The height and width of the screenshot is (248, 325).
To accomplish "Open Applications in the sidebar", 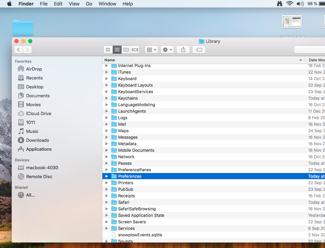I will [x=35, y=149].
